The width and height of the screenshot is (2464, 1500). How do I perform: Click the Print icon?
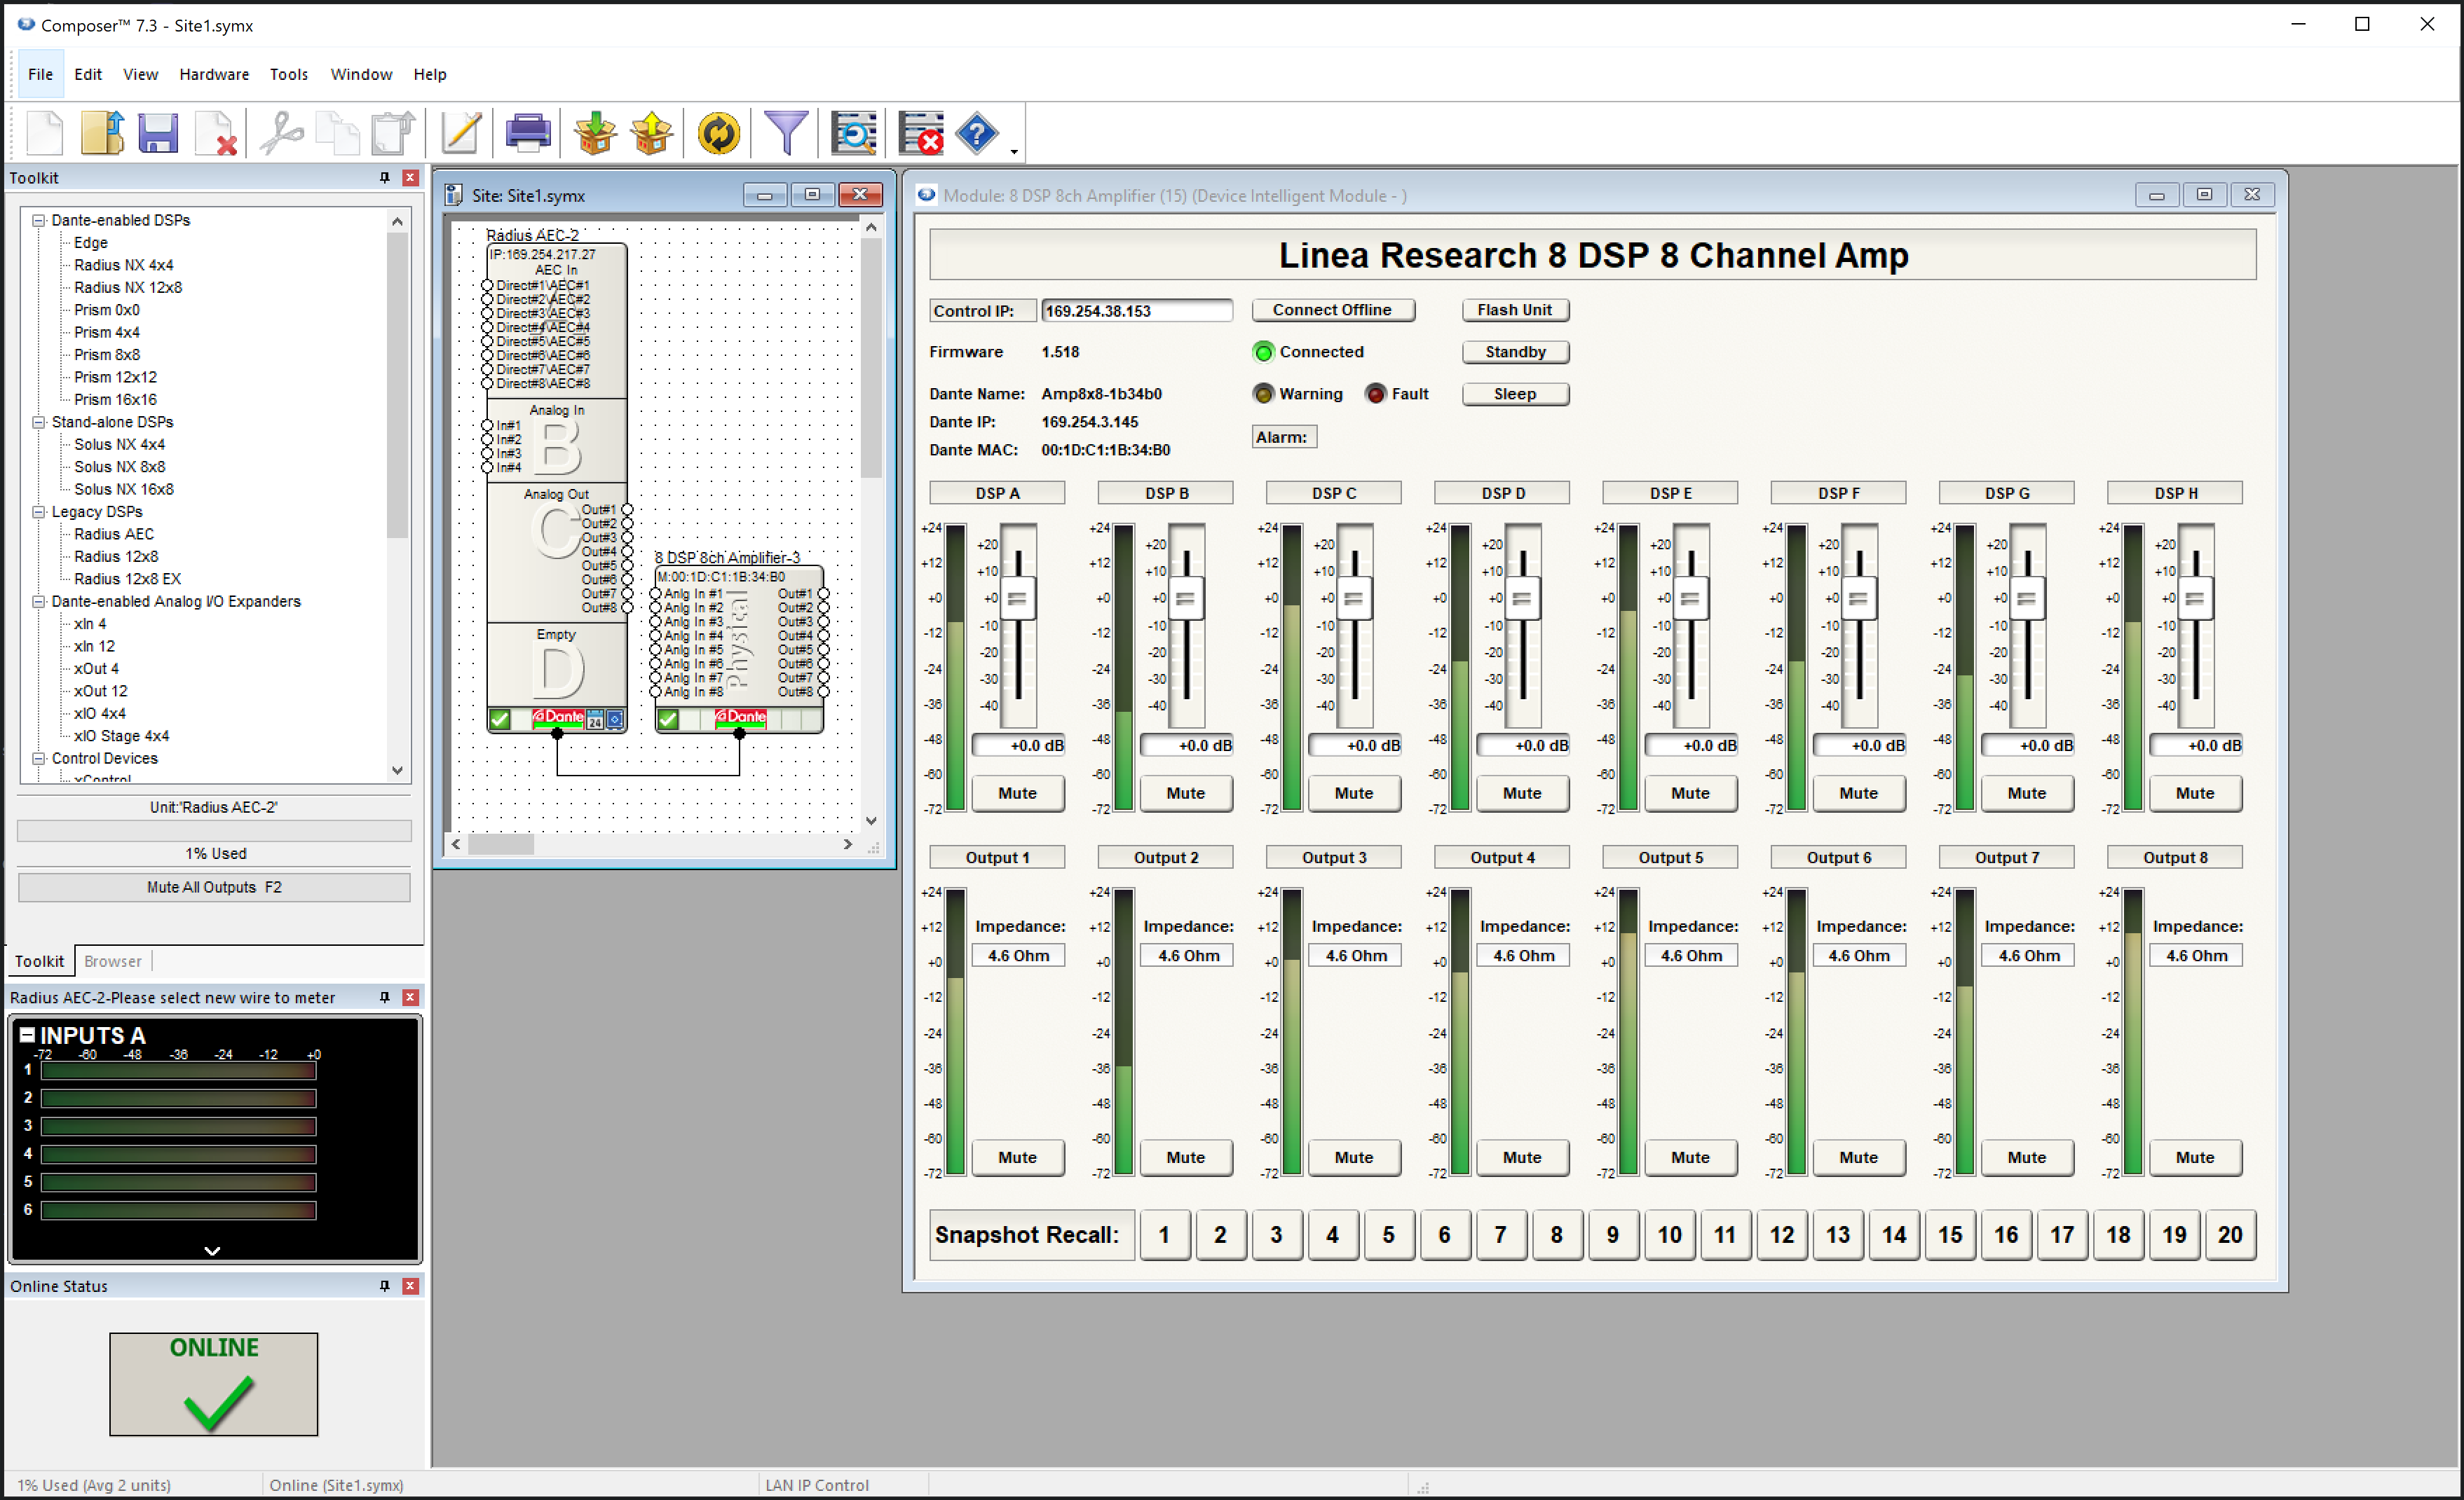tap(528, 133)
